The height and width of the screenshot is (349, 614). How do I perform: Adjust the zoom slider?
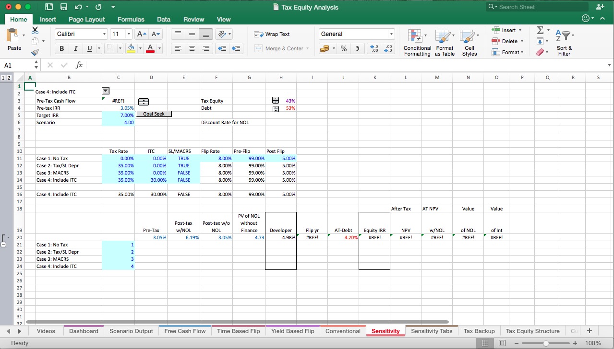pos(546,343)
